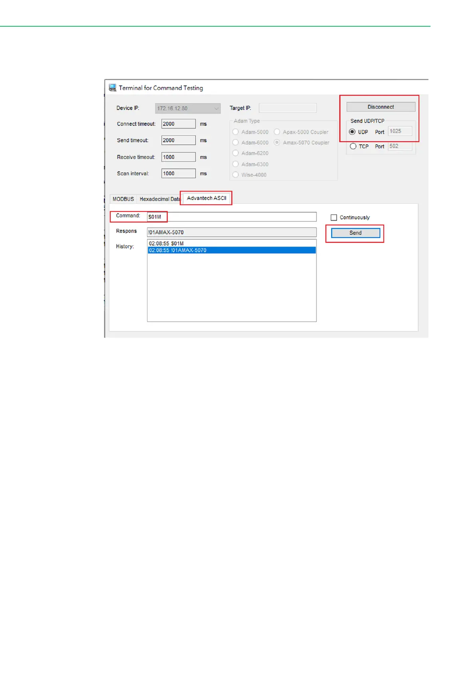Screen dimensions: 476x673
Task: Enable the Continuously checkbox
Action: 334,217
